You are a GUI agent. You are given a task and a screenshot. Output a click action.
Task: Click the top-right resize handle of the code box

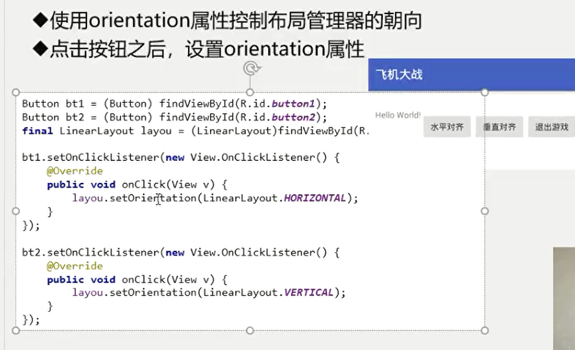coord(484,92)
